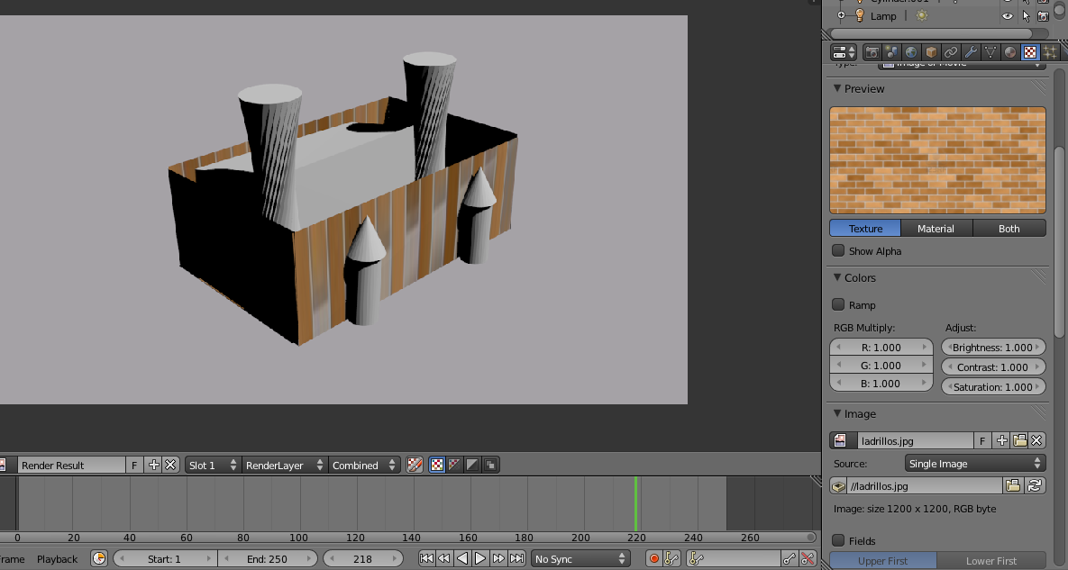Screen dimensions: 1068x570
Task: Click the Brightness value slider
Action: (992, 348)
